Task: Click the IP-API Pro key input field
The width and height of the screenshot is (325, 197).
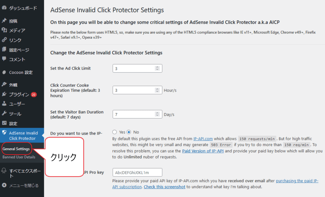Action: click(x=137, y=173)
